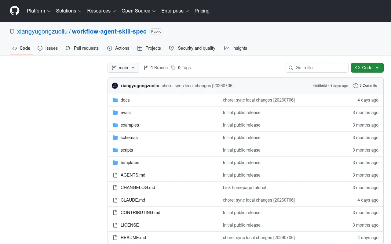Open Link homepage tutorial commit message
This screenshot has height=244, width=391.
244,188
